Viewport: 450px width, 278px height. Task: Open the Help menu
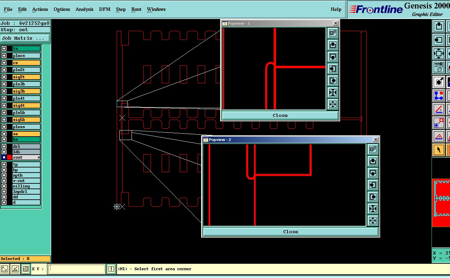[336, 9]
